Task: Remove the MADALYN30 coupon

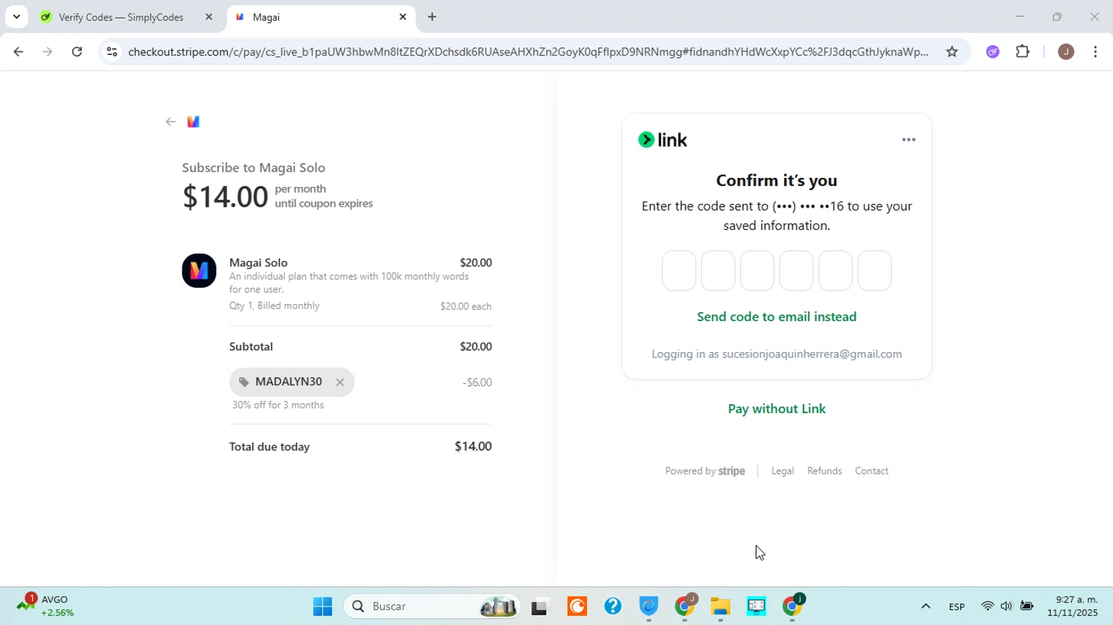Action: 340,383
